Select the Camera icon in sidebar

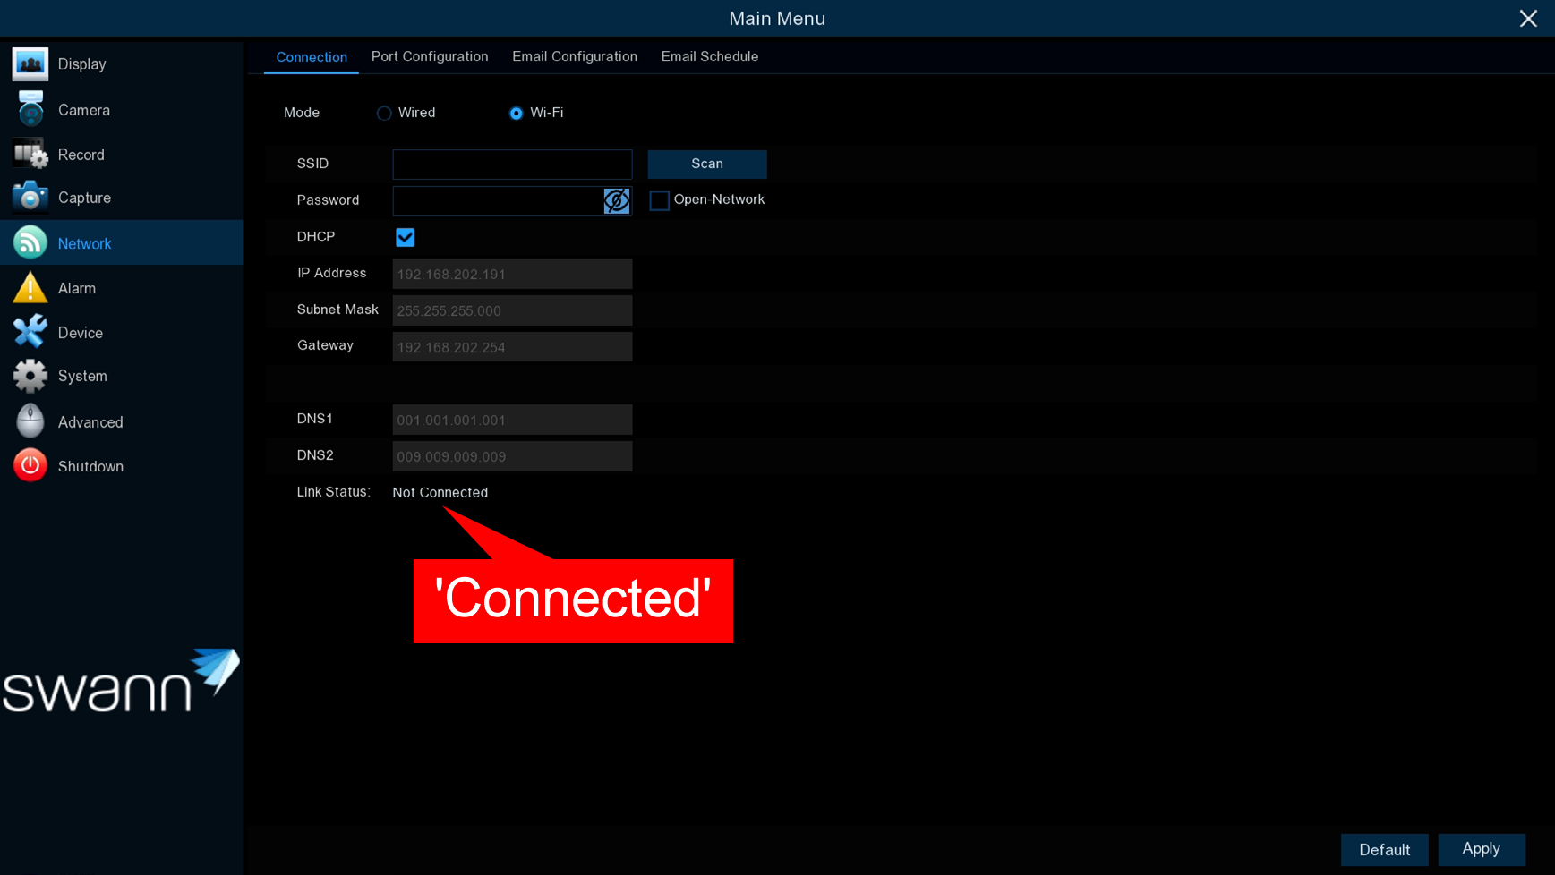click(30, 110)
